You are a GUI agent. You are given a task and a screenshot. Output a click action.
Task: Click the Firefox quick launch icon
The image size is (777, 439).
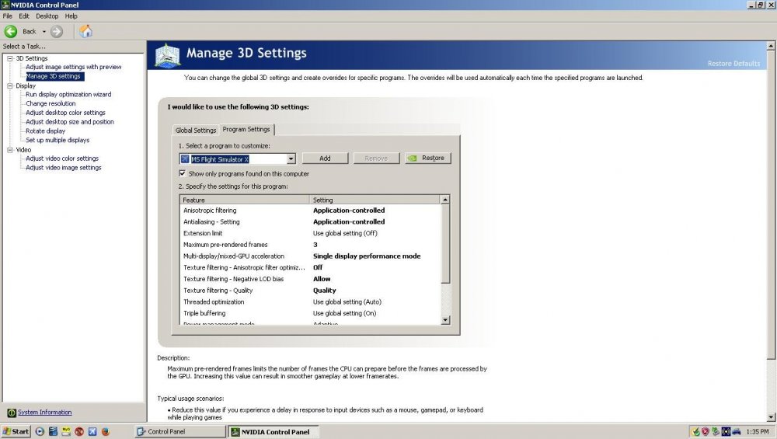click(105, 431)
